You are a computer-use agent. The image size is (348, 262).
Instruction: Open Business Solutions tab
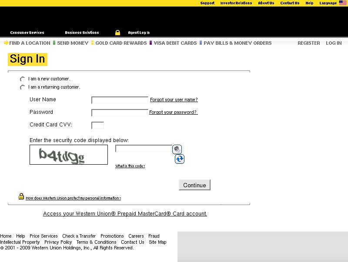82,33
